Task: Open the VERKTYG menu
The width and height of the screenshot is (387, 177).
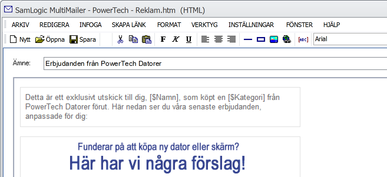Action: tap(204, 25)
